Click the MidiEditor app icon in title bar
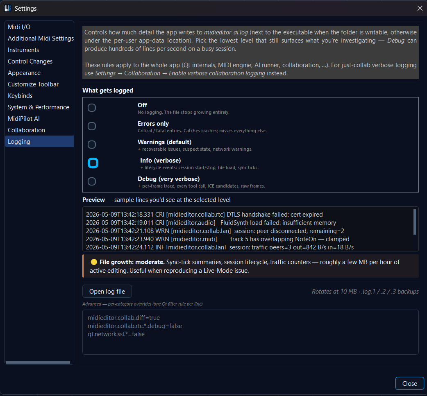 tap(8, 9)
